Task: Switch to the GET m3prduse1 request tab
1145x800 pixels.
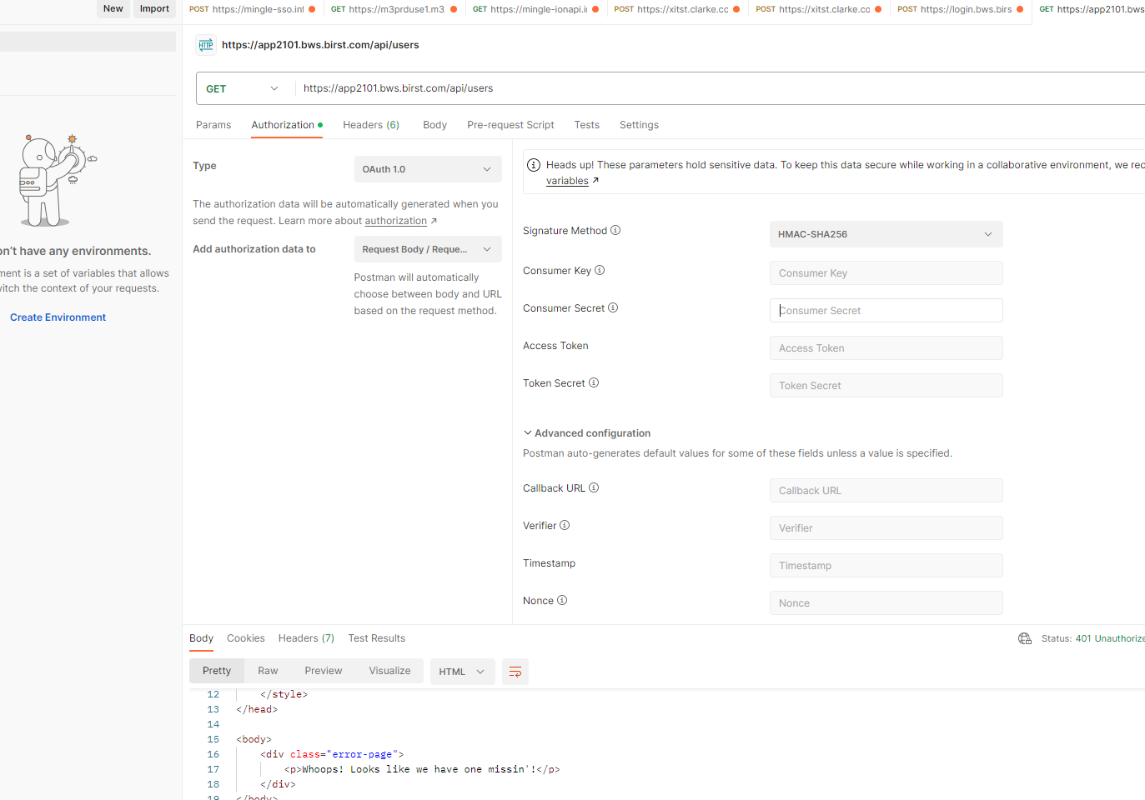Action: point(394,9)
